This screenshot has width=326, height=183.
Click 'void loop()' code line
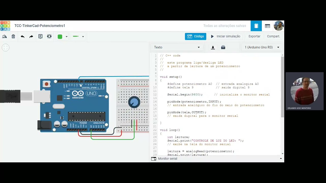(170, 130)
